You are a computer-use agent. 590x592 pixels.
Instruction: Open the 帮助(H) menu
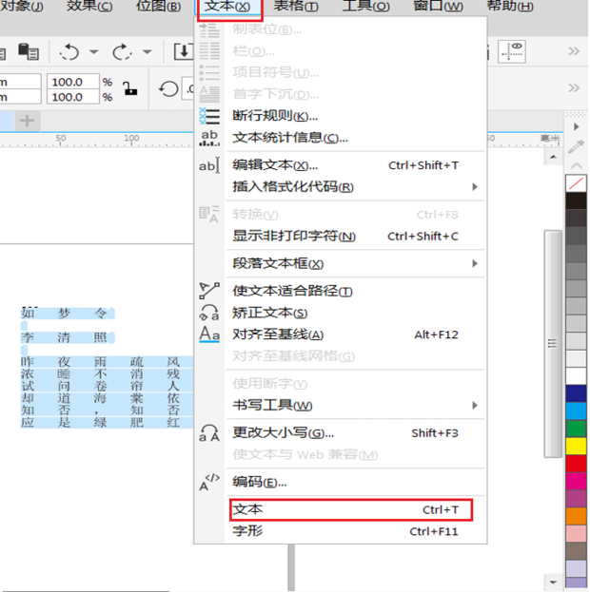(510, 6)
